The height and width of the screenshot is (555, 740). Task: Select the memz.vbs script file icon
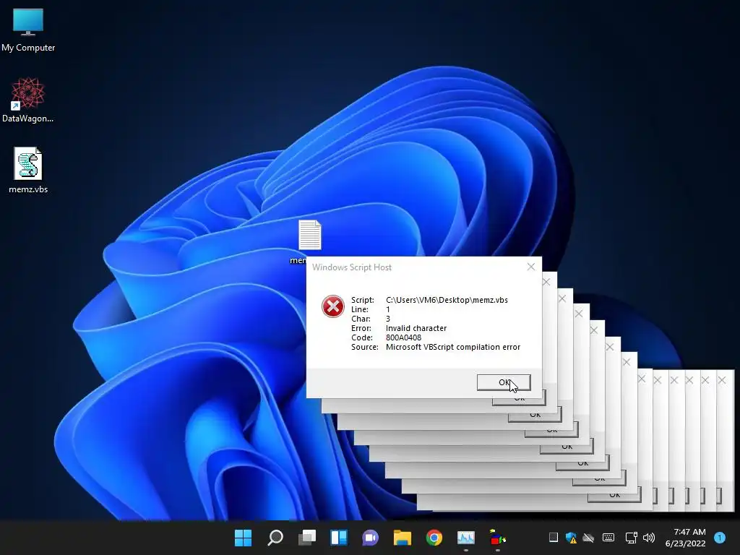[28, 170]
